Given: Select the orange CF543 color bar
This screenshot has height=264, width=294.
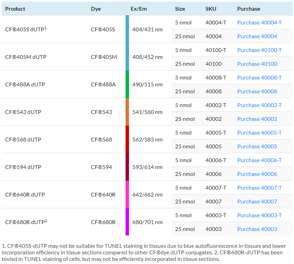Looking at the screenshot, I should [x=127, y=112].
